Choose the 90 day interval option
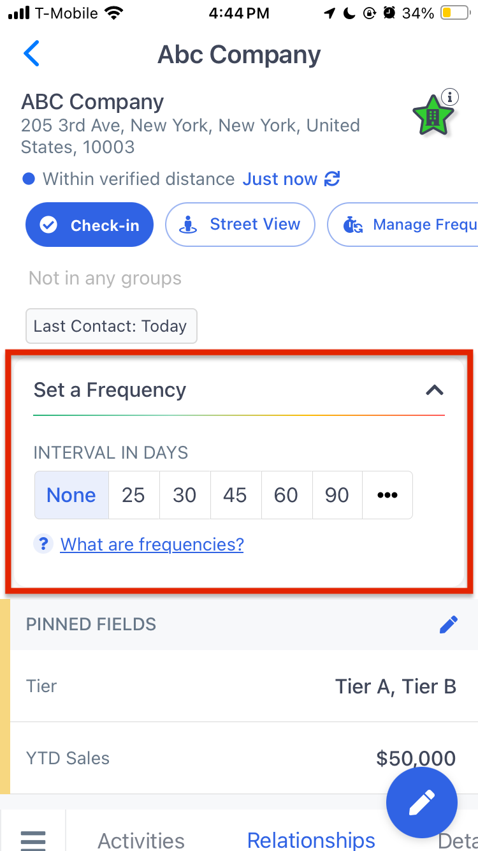The width and height of the screenshot is (478, 851). pos(337,495)
